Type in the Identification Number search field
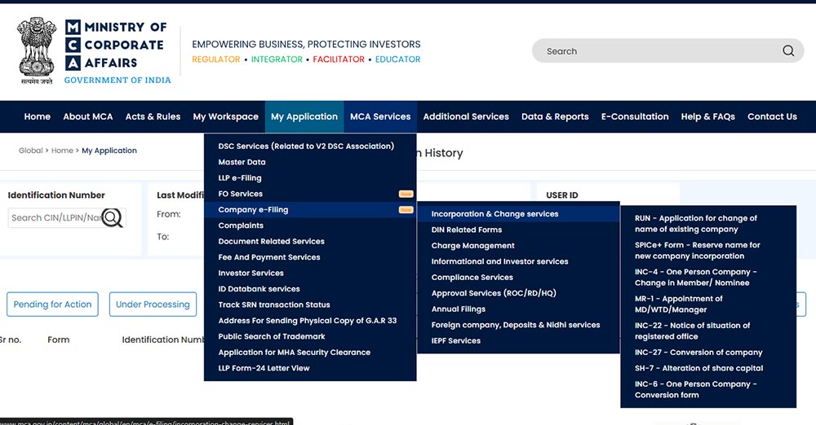816x425 pixels. click(x=54, y=217)
